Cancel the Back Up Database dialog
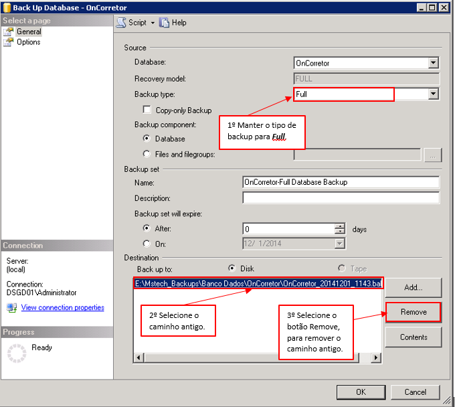This screenshot has height=407, width=455. 416,392
